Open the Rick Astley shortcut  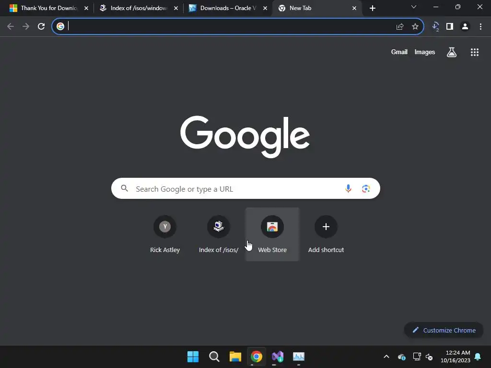(x=165, y=234)
